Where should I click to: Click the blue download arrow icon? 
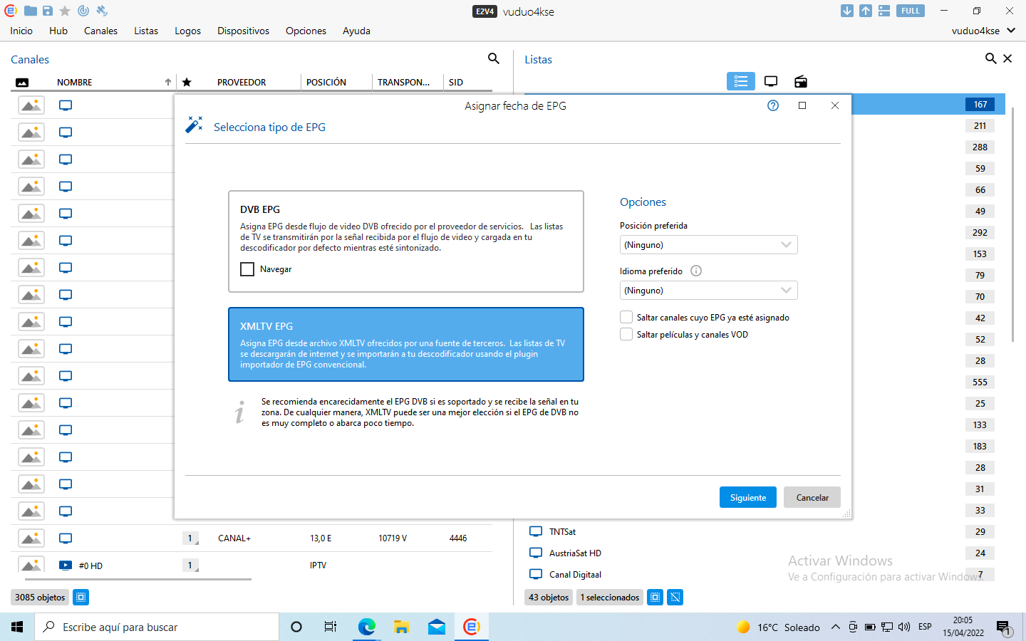(x=846, y=11)
